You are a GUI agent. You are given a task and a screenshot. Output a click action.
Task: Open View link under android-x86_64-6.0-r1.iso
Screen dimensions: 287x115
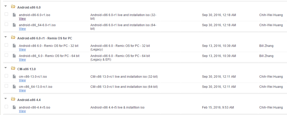tap(22, 29)
